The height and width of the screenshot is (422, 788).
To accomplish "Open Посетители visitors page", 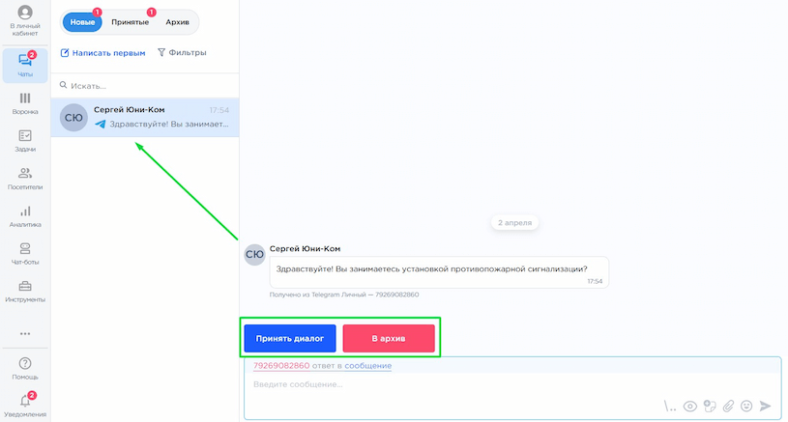I will point(25,178).
